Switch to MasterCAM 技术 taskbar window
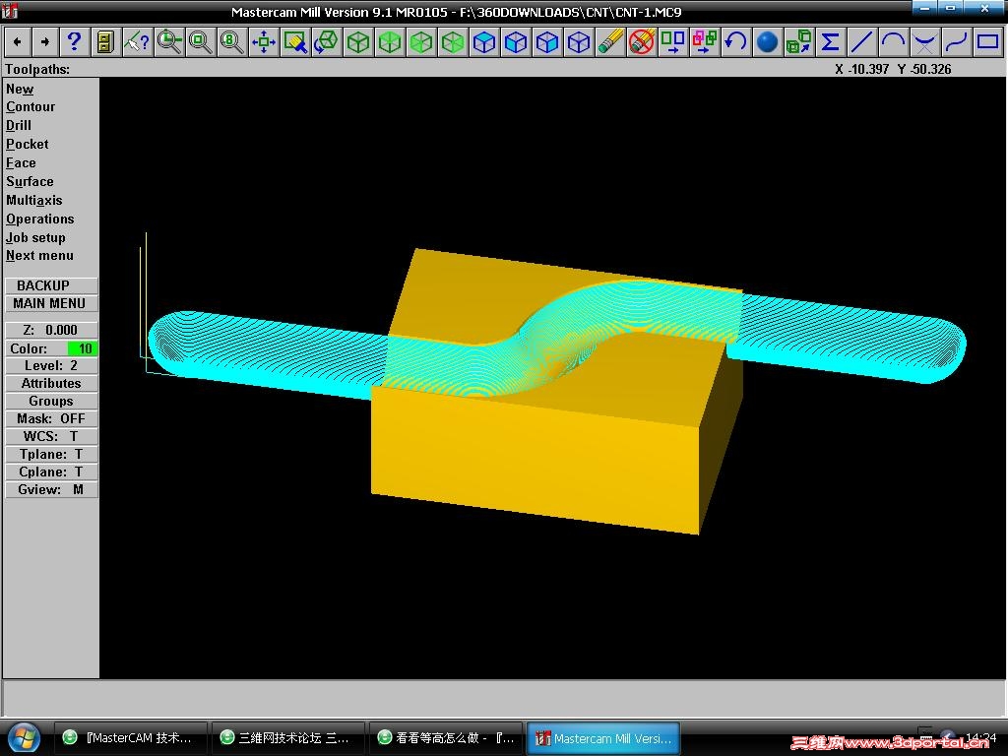Image resolution: width=1008 pixels, height=756 pixels. 130,738
